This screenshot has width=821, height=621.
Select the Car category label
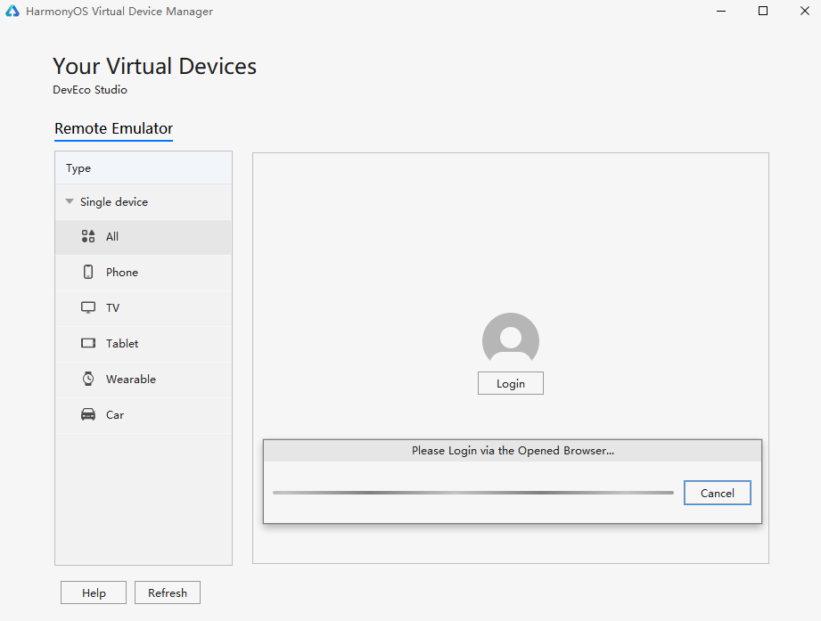[115, 415]
